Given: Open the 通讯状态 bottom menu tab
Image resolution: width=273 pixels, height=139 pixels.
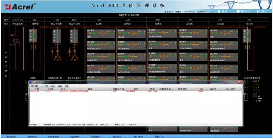Looking at the screenshot, I should click(x=117, y=137).
